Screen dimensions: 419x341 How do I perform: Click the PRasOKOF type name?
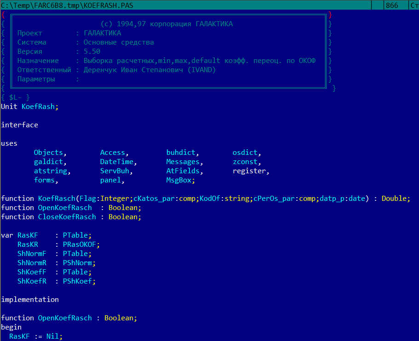(80, 244)
